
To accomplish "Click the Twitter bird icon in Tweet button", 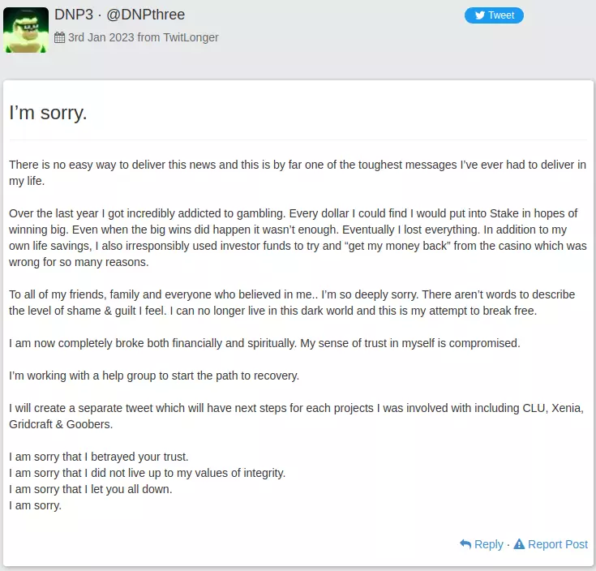I will (x=478, y=15).
